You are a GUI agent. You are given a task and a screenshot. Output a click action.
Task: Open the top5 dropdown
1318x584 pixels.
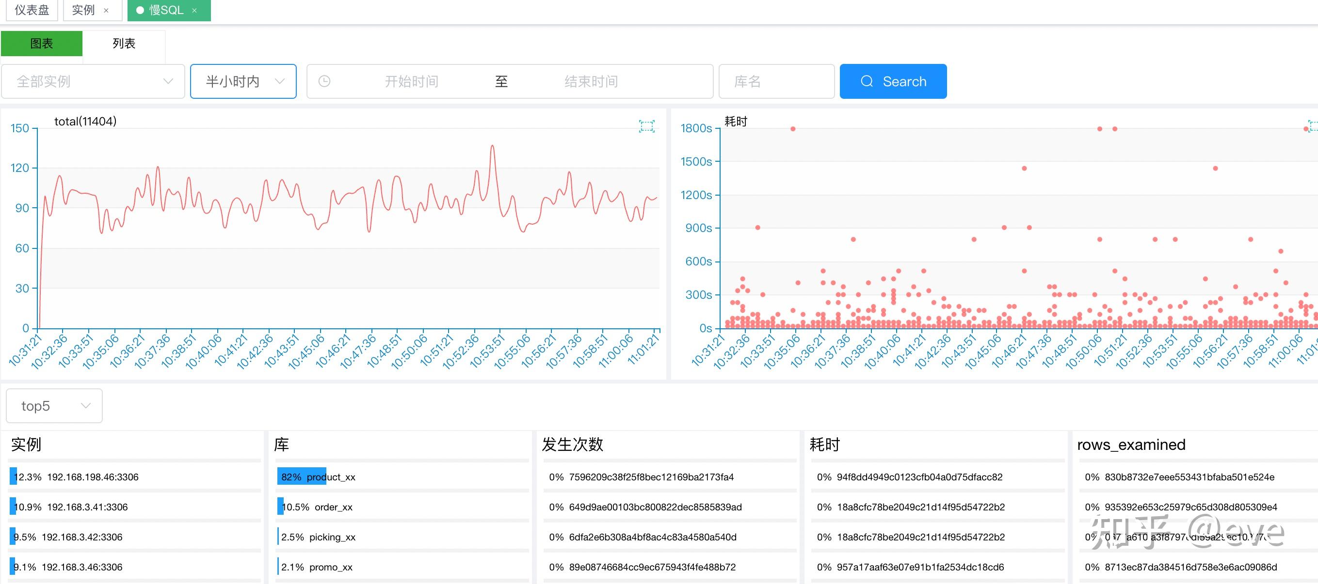click(54, 406)
